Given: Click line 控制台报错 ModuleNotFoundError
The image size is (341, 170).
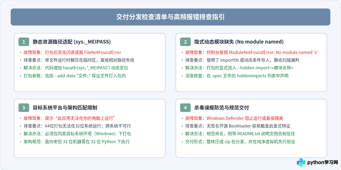Looking at the screenshot, I should click(250, 52).
